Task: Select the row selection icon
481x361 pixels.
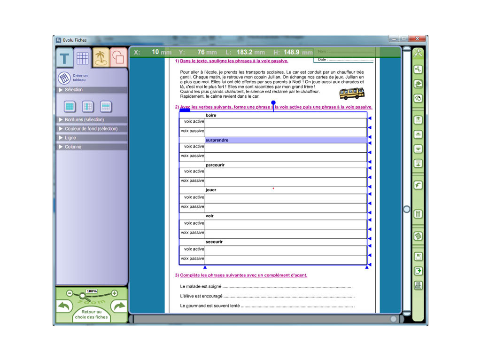Action: pos(106,107)
